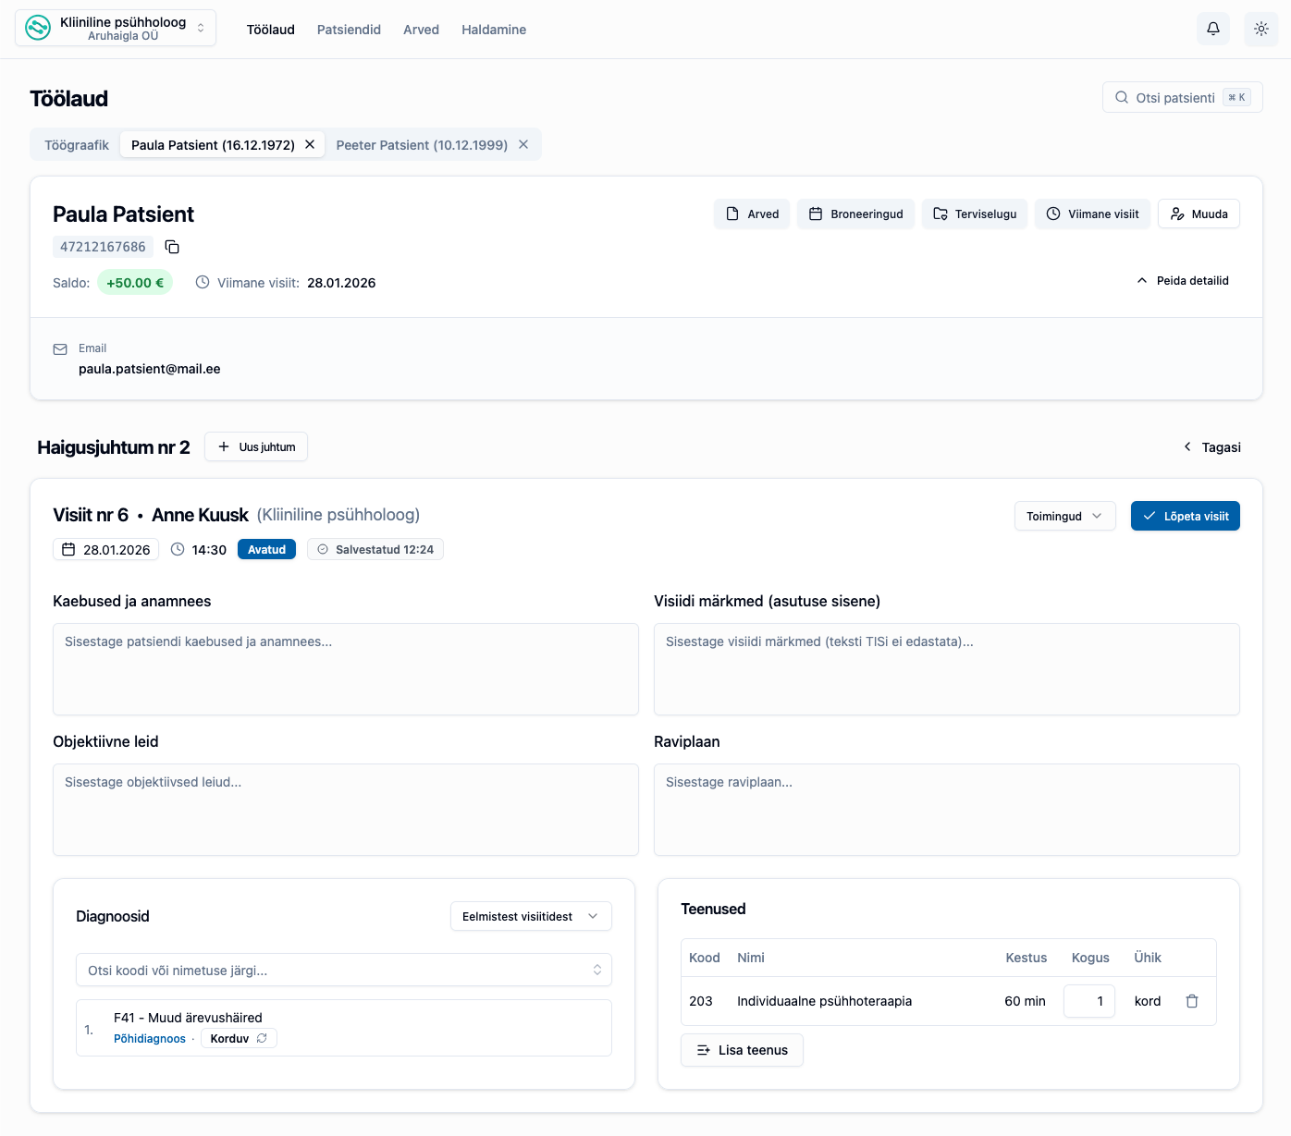Select Põhidiagnoos on diagnosis F41

click(x=149, y=1038)
